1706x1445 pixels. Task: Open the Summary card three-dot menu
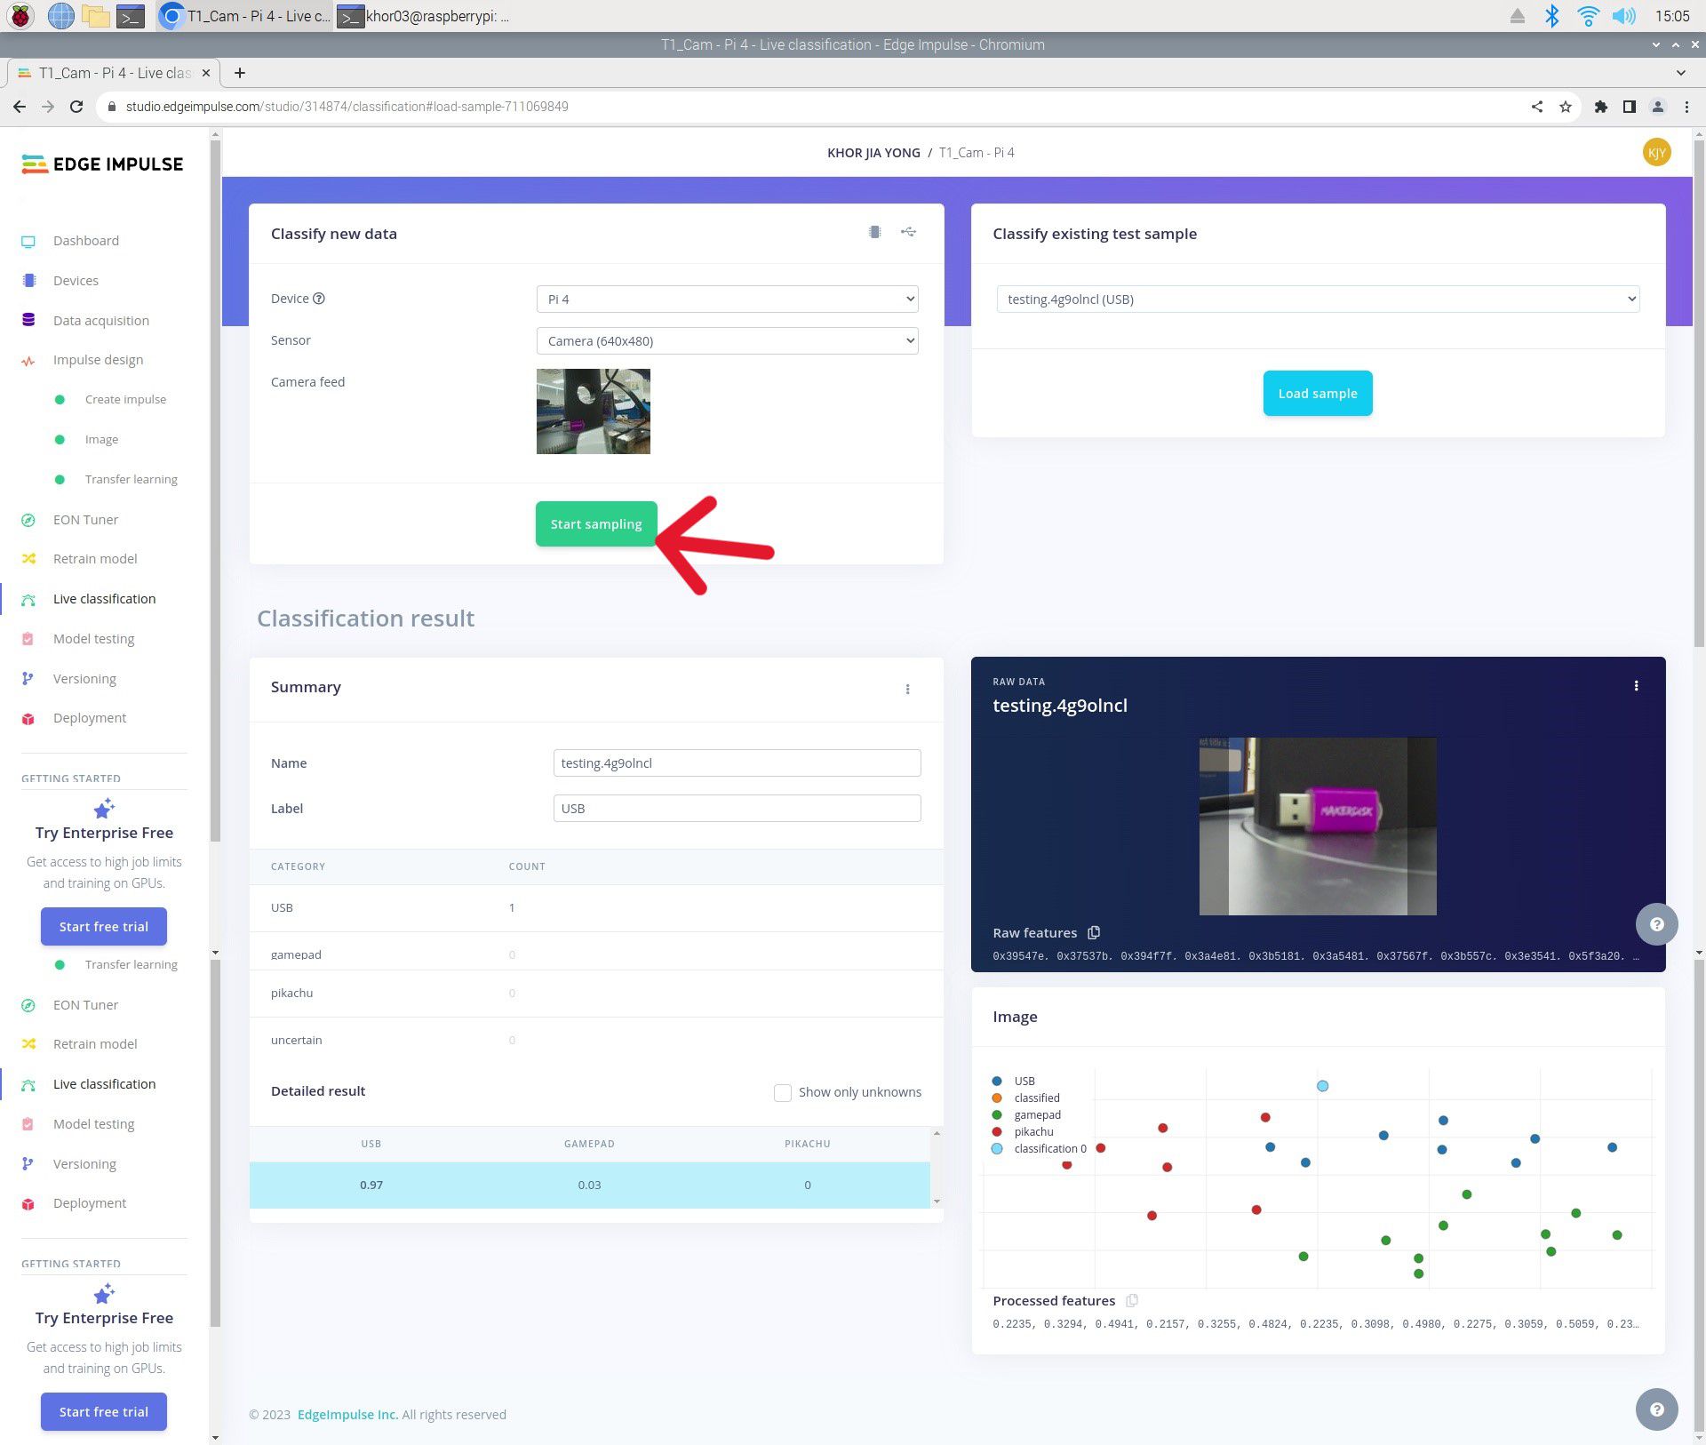coord(907,689)
